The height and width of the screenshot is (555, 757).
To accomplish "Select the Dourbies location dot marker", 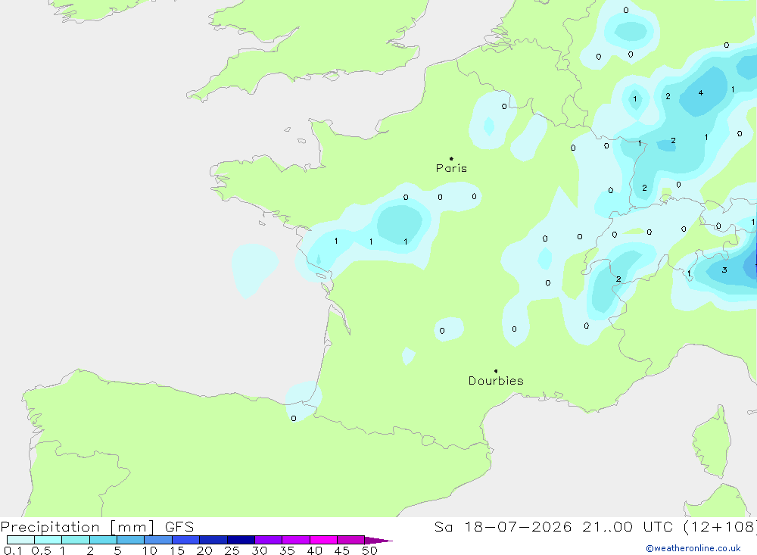I will click(x=496, y=371).
